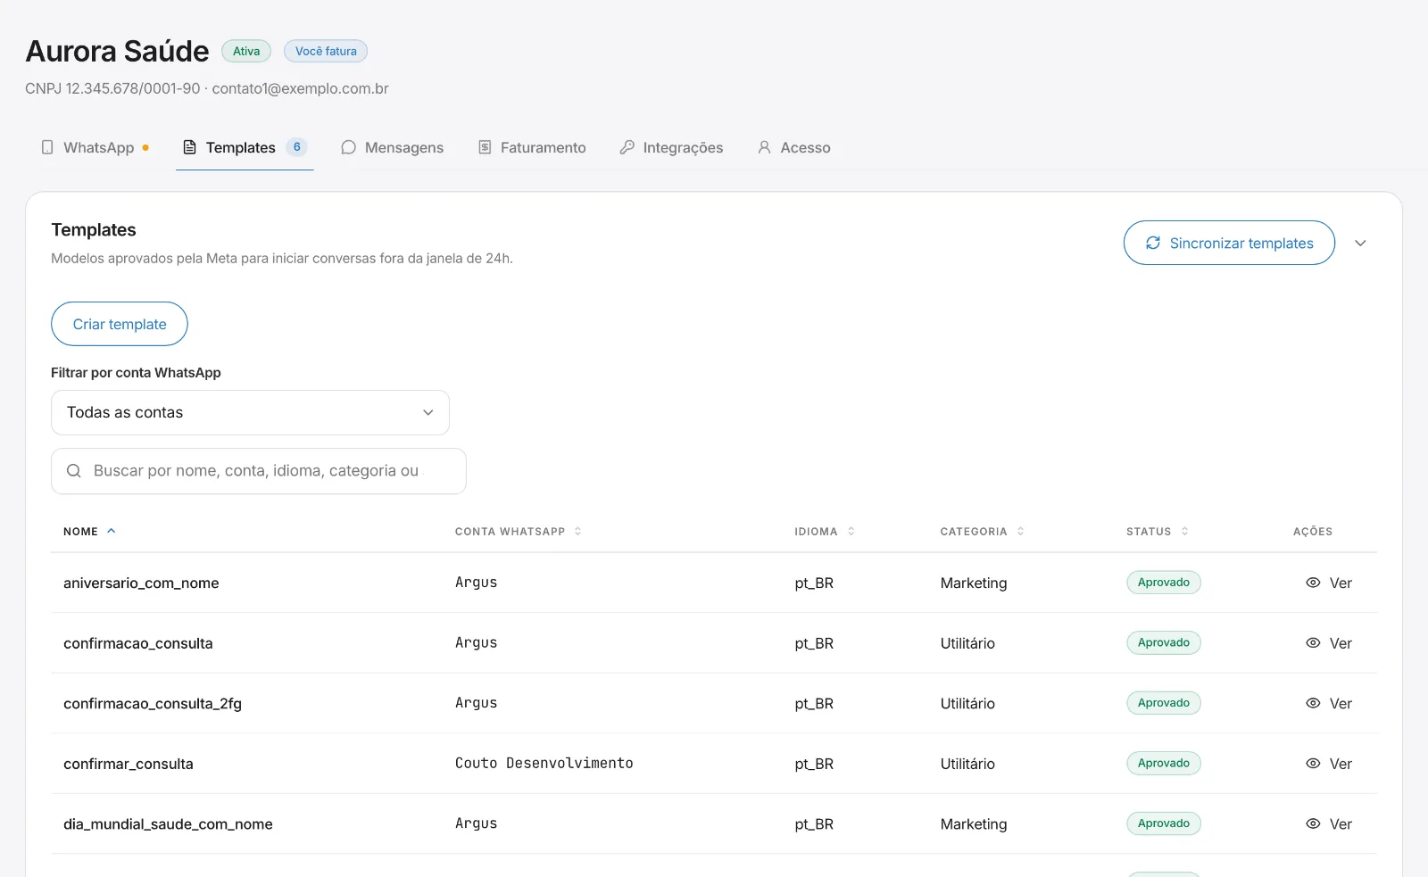Click the Ativa status badge

point(246,51)
